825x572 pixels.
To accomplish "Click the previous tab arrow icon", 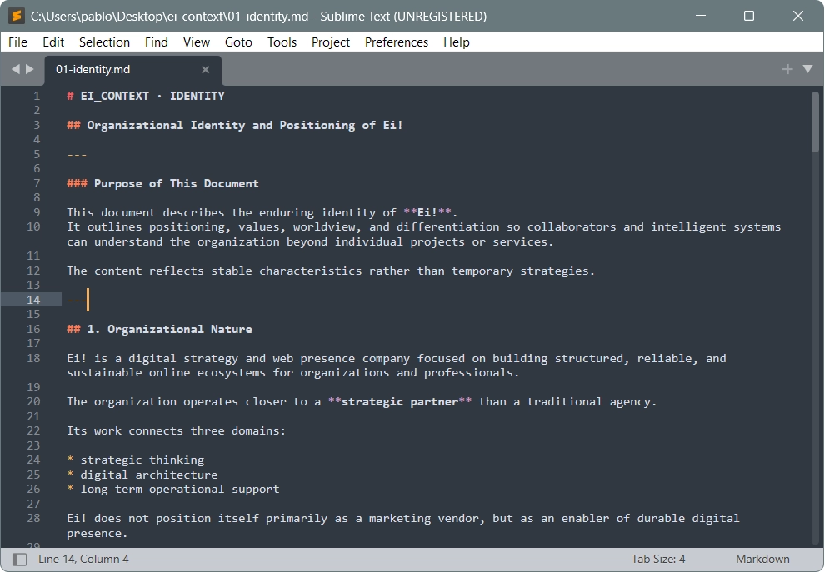I will [15, 69].
